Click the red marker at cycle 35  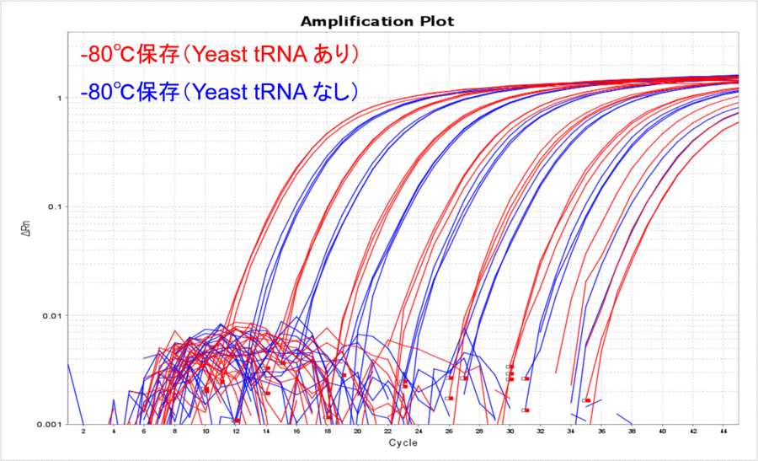586,400
